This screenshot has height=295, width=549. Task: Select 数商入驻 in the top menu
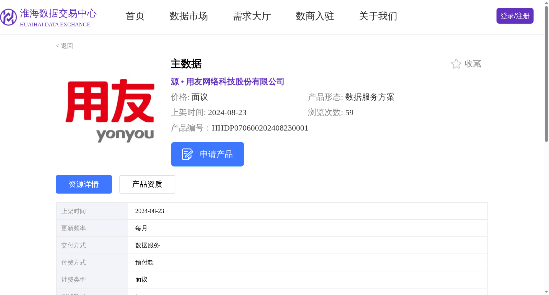click(315, 16)
